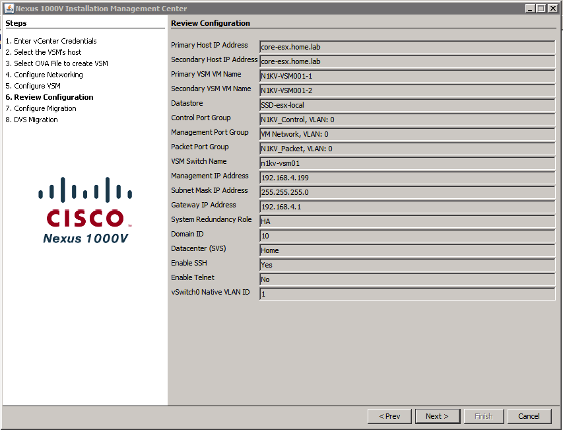Maximize the Installation Management Center window
The image size is (563, 430).
click(x=541, y=9)
